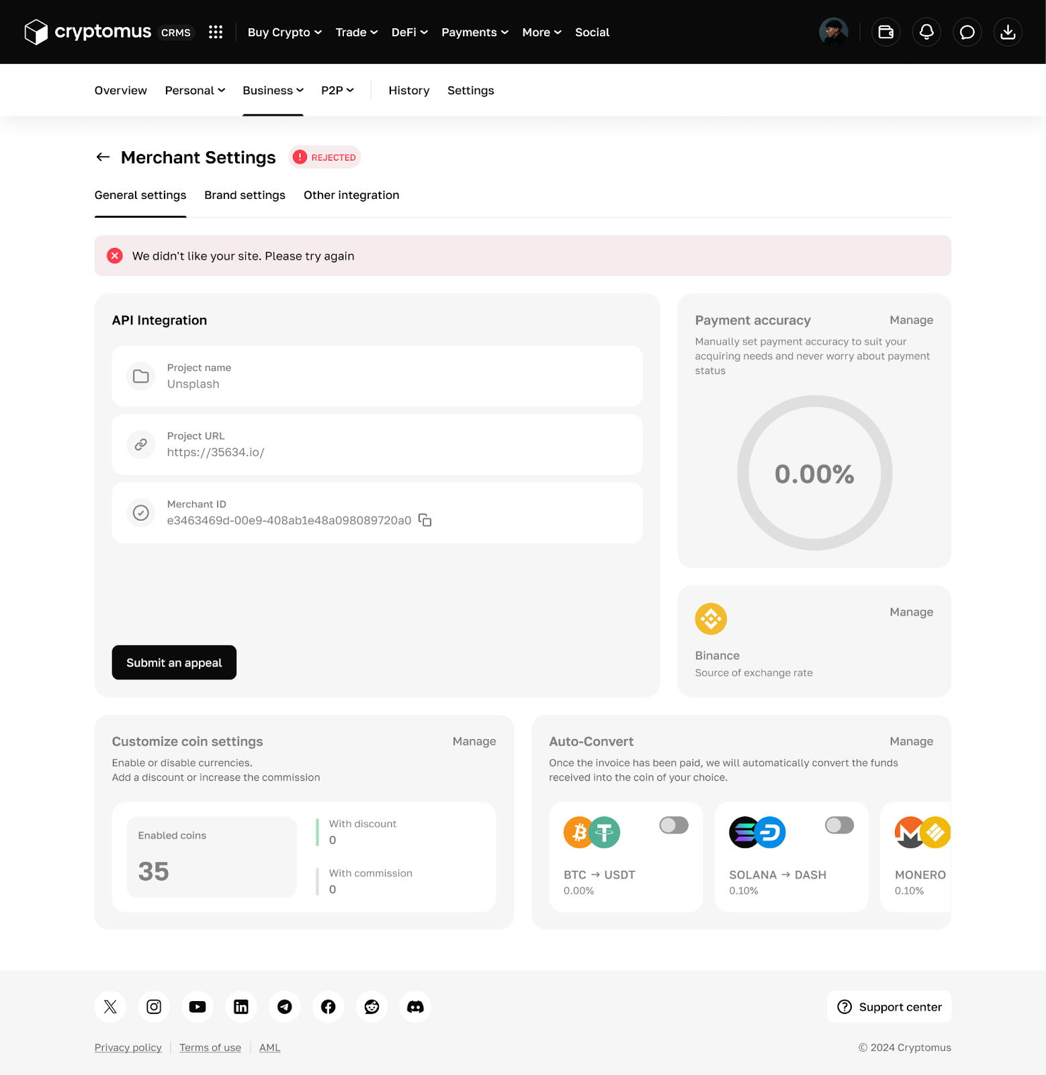
Task: Open the Telegram social link icon
Action: tap(285, 1006)
